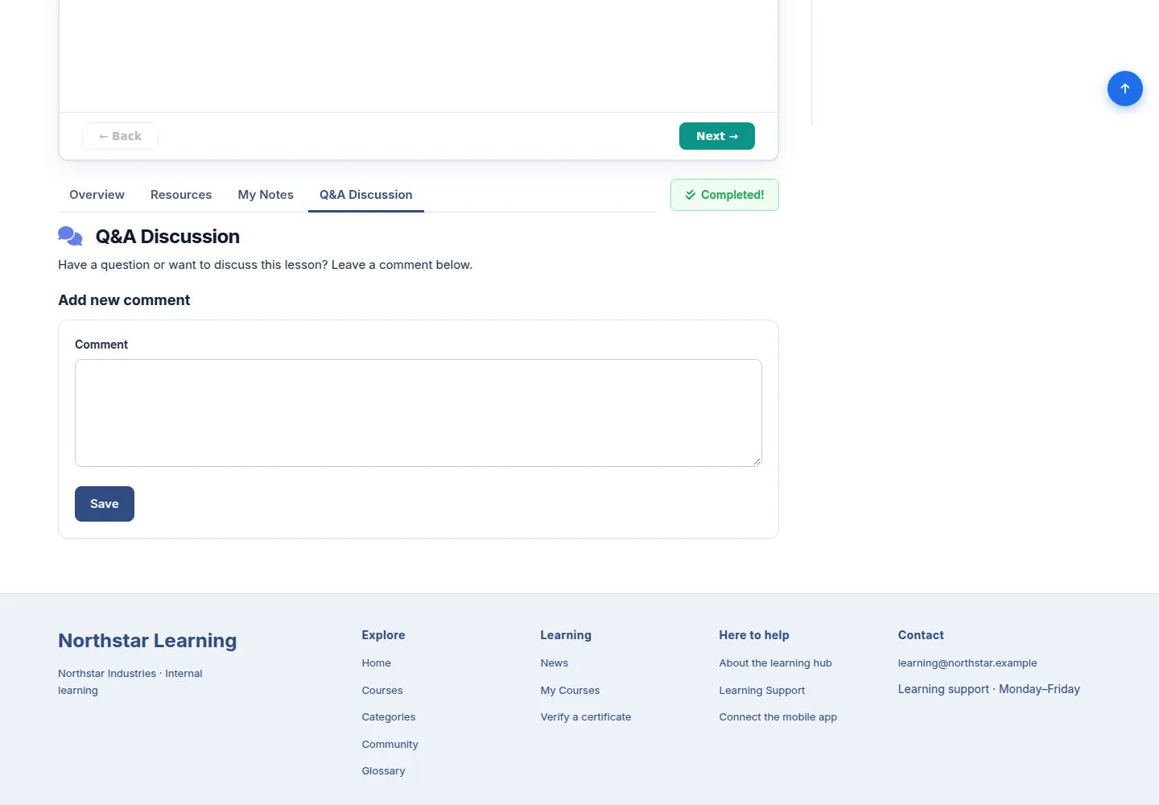
Task: Go to My Courses in the footer
Action: click(570, 691)
